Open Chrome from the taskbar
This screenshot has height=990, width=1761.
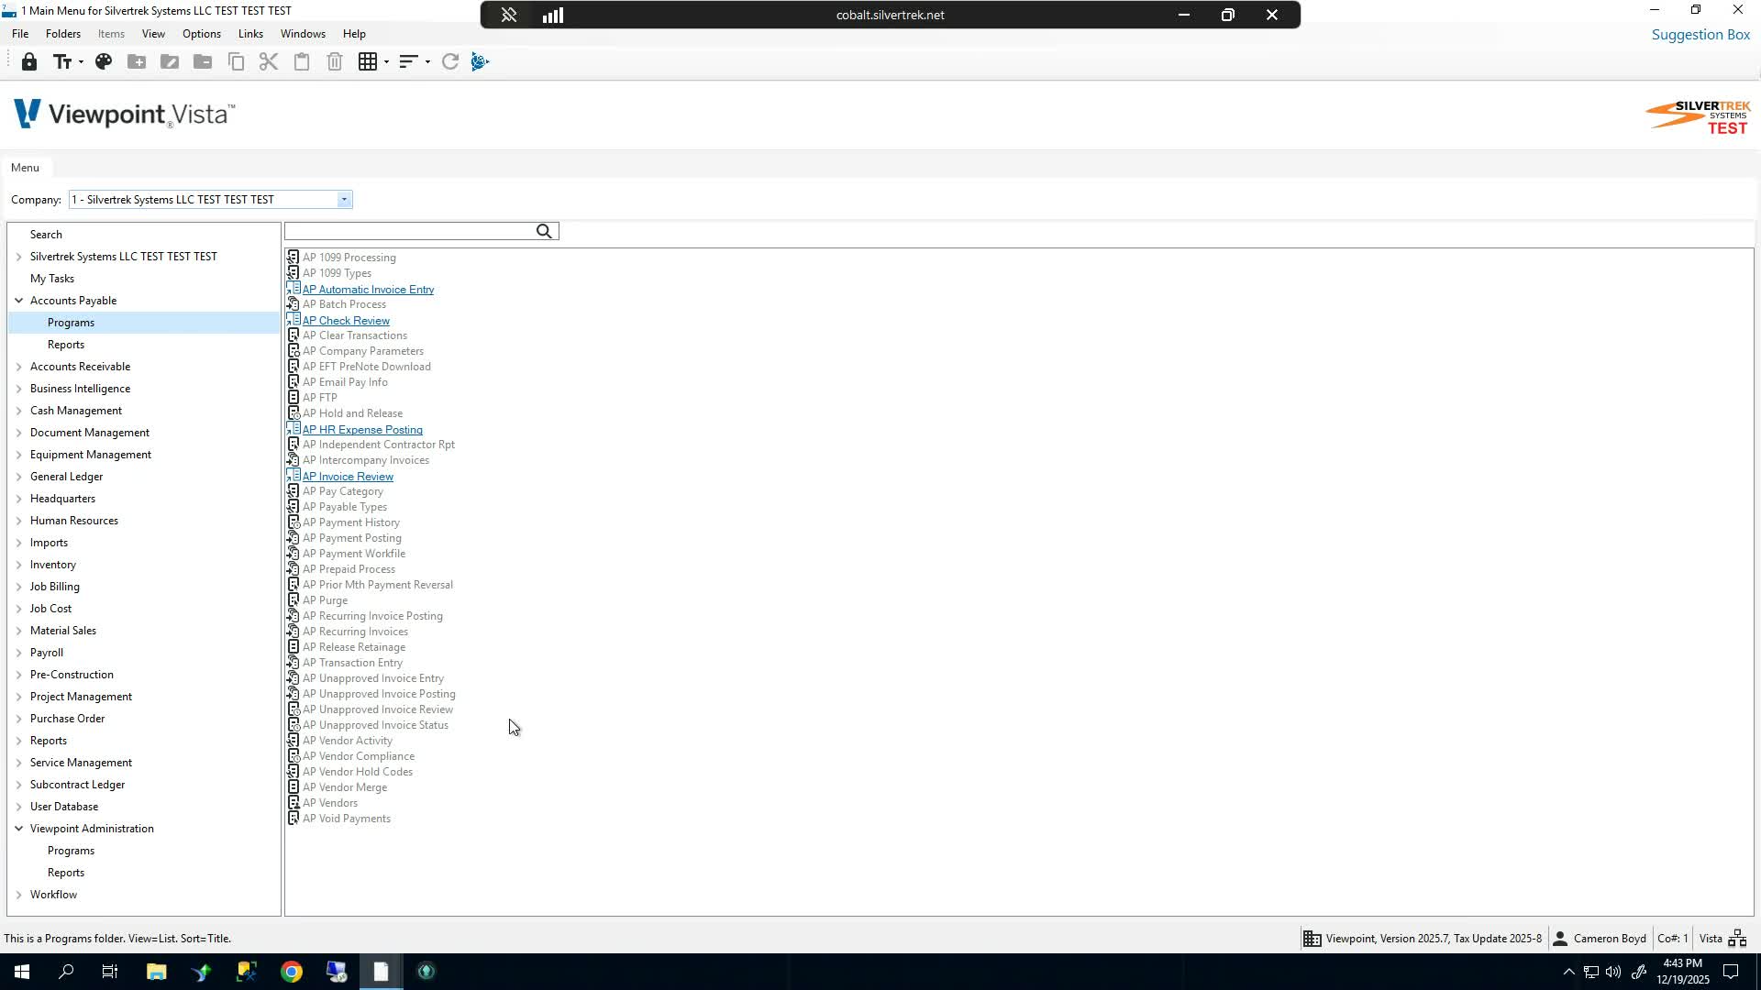(292, 972)
